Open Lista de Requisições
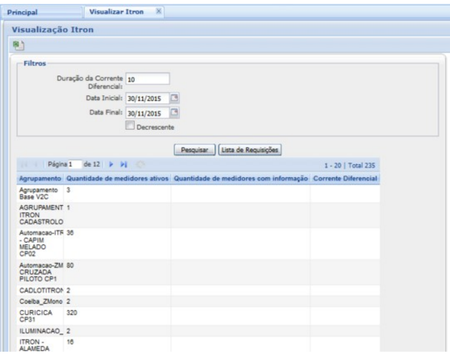The height and width of the screenshot is (355, 450). click(250, 150)
